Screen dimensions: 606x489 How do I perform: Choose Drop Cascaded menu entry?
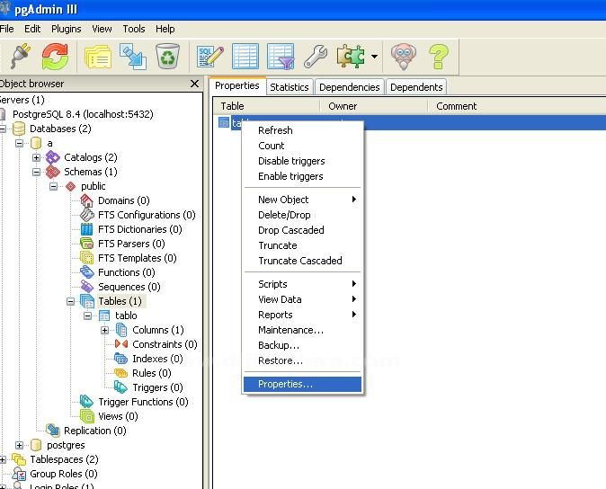tap(303, 230)
